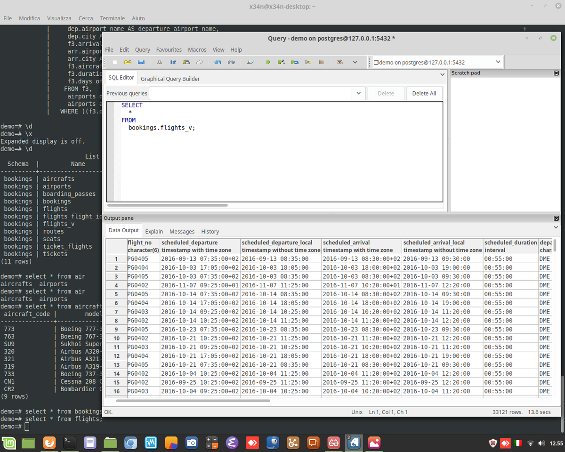The width and height of the screenshot is (565, 452).
Task: Switch to the Messages tab
Action: [182, 231]
